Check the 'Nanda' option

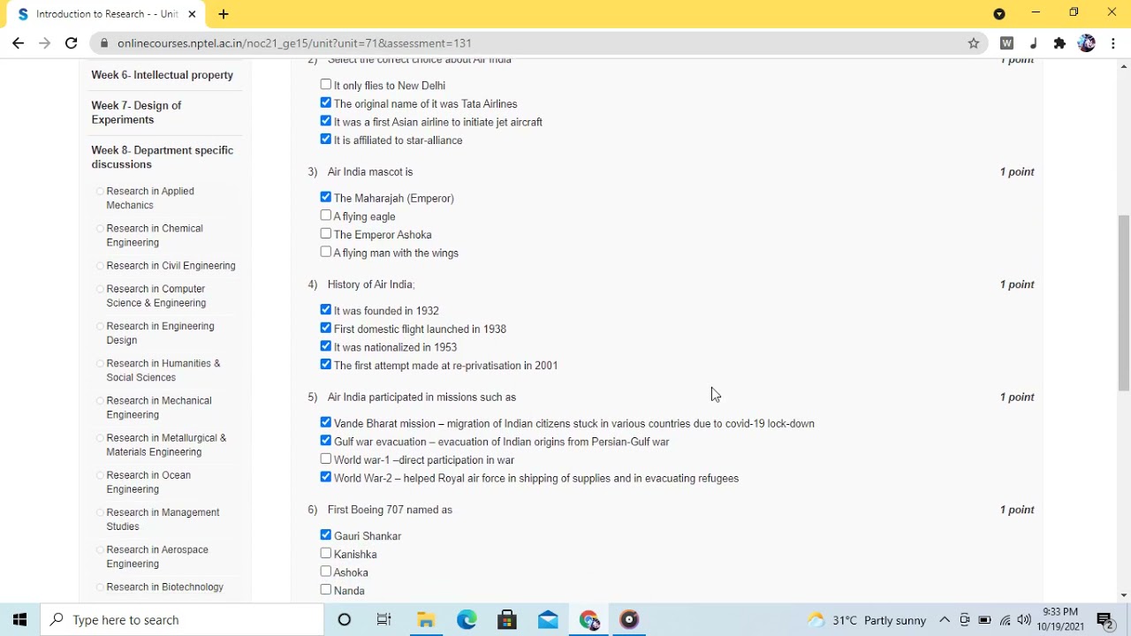coord(326,589)
